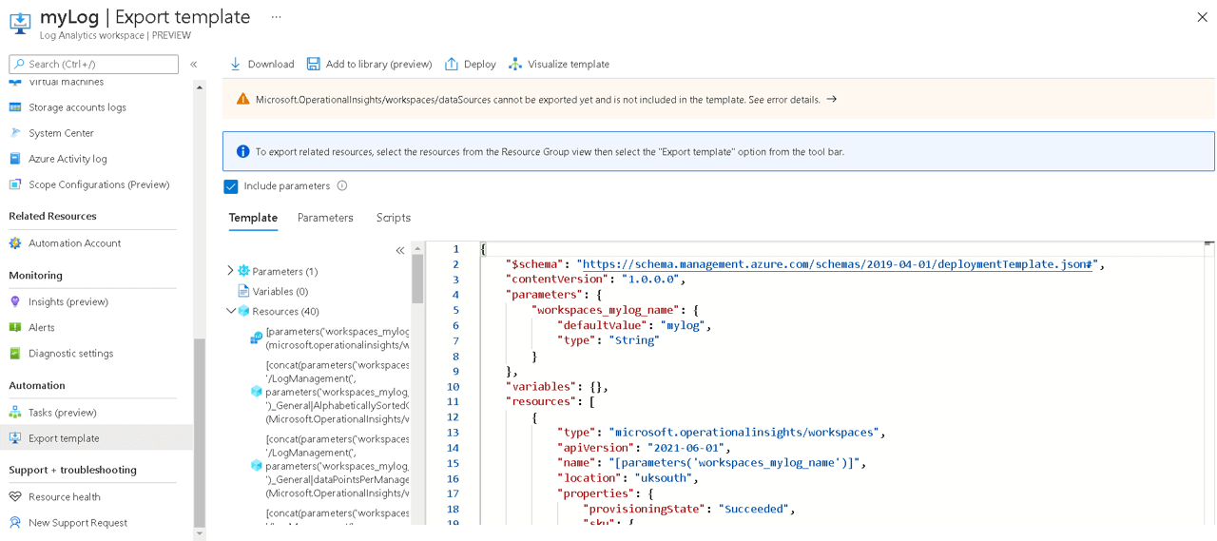
Task: Click the See error details link
Action: [784, 100]
